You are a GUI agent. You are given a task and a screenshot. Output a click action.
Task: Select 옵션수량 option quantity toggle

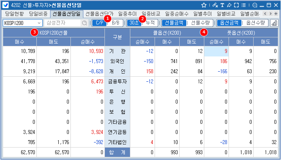coord(255,23)
